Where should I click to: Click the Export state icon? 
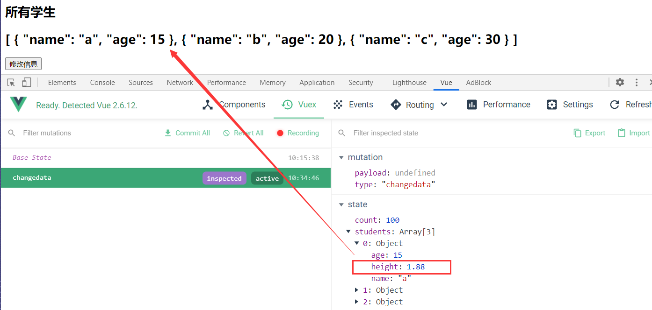(578, 133)
